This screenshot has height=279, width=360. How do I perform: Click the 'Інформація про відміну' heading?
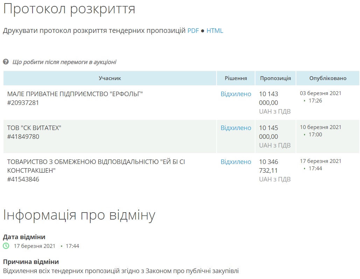coord(79,215)
